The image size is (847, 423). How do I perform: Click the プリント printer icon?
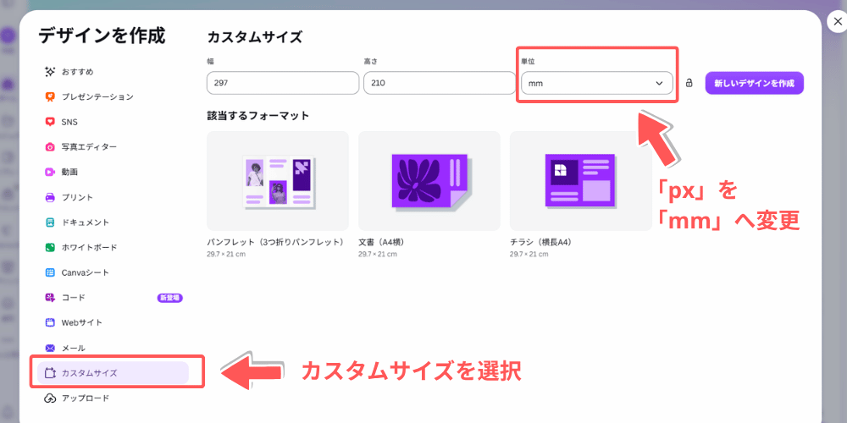50,197
